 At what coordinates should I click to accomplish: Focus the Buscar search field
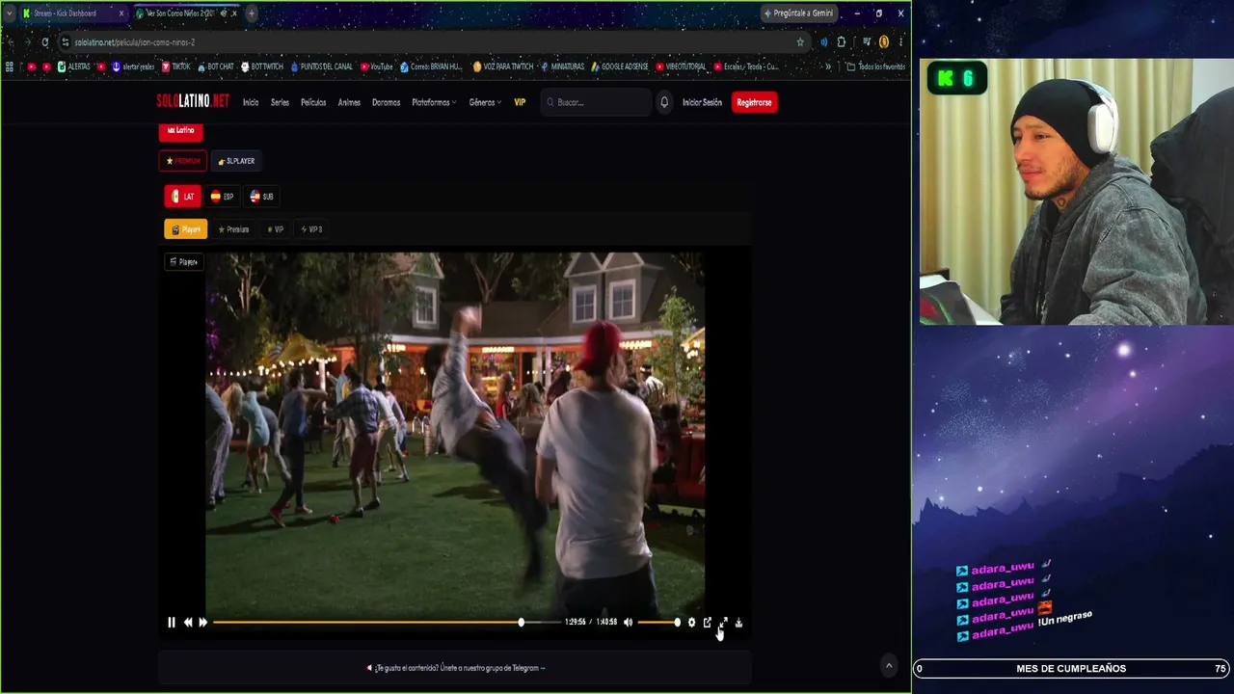596,102
